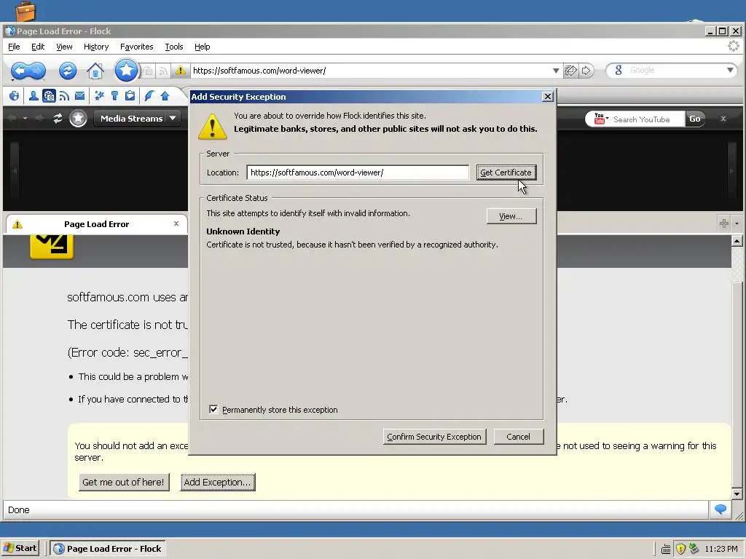Reload the page with the refresh icon
Image resolution: width=746 pixels, height=559 pixels.
click(68, 71)
